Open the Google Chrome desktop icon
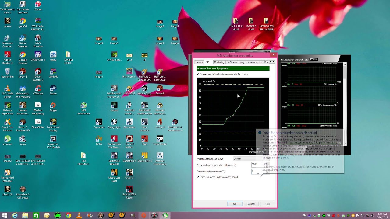Image resolution: width=390 pixels, height=219 pixels. tap(23, 58)
